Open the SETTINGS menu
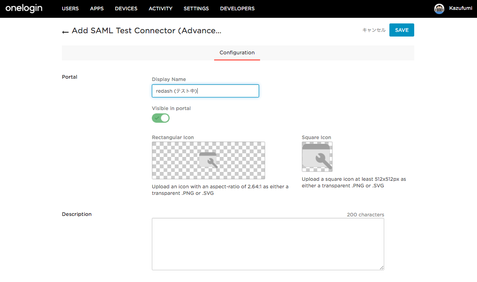This screenshot has height=282, width=477. pyautogui.click(x=196, y=8)
